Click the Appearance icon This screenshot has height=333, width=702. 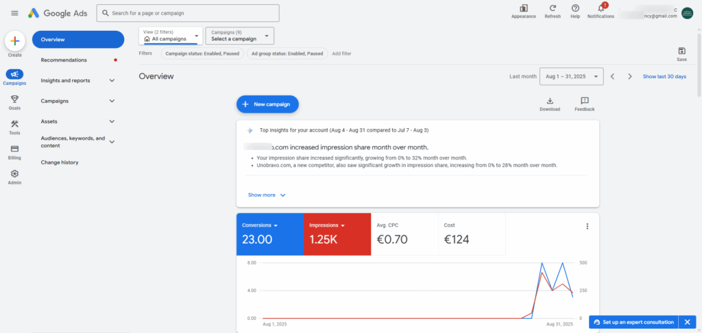(x=523, y=8)
